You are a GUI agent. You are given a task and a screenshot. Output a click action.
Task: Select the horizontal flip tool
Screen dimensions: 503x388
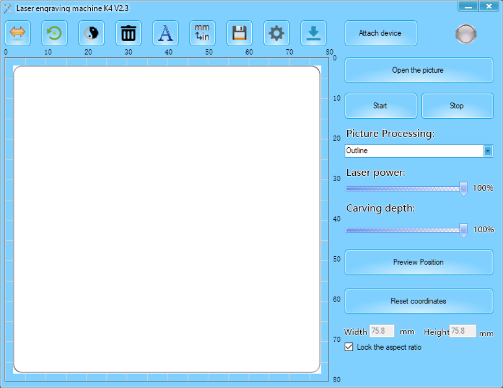coord(17,33)
